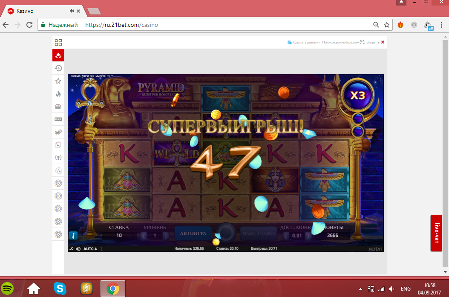This screenshot has height=297, width=449.
Task: Increase coin value from 0.01
Action: coord(308,236)
